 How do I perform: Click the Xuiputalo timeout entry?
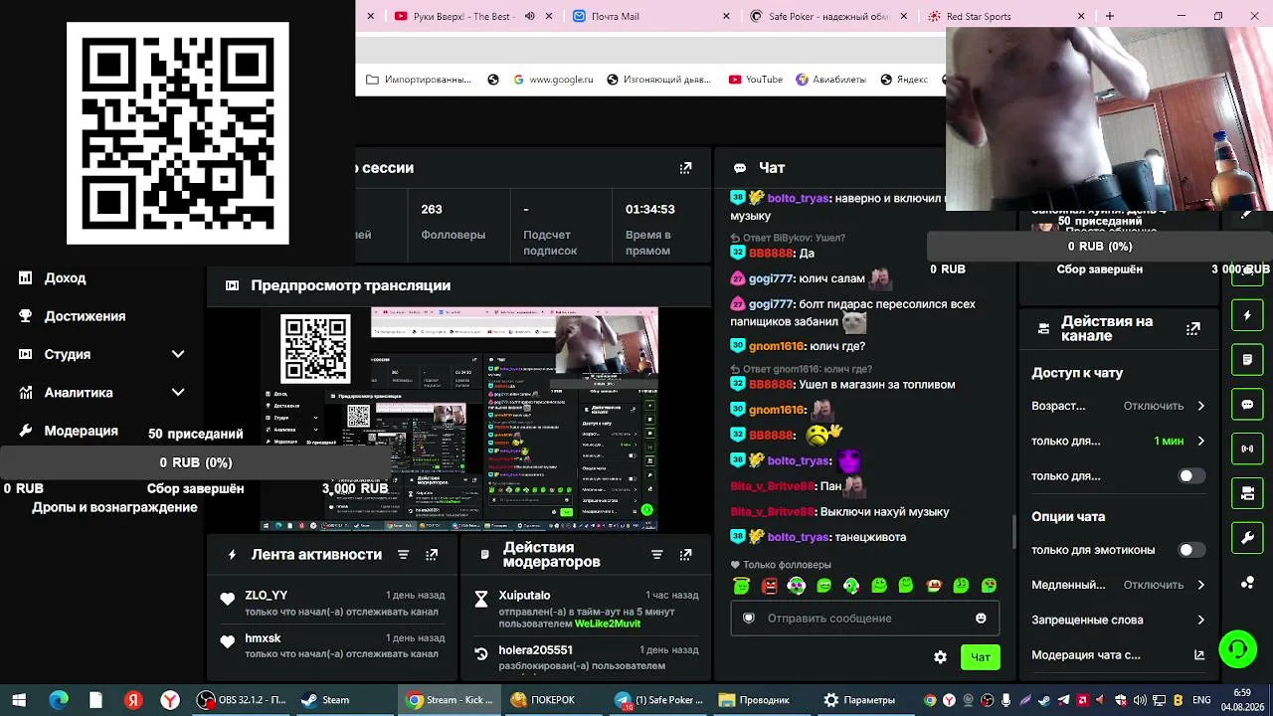click(x=586, y=610)
